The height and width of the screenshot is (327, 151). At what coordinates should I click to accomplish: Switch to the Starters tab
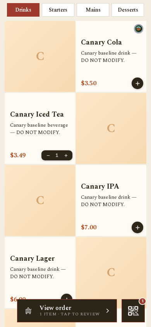click(58, 10)
